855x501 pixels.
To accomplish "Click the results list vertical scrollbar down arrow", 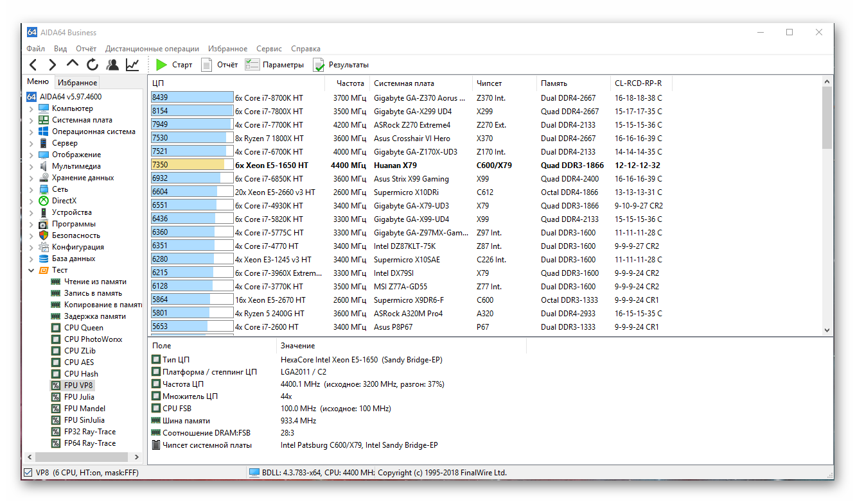I will tap(827, 330).
